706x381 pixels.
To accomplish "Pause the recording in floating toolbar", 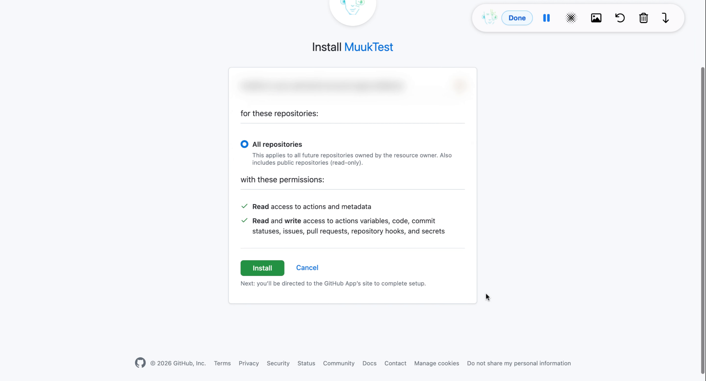I will (546, 18).
